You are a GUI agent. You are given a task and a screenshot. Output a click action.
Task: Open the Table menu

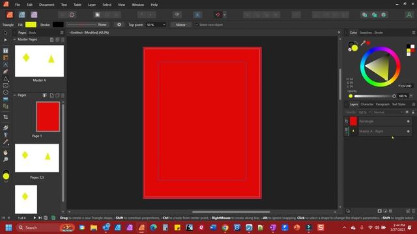(x=78, y=5)
